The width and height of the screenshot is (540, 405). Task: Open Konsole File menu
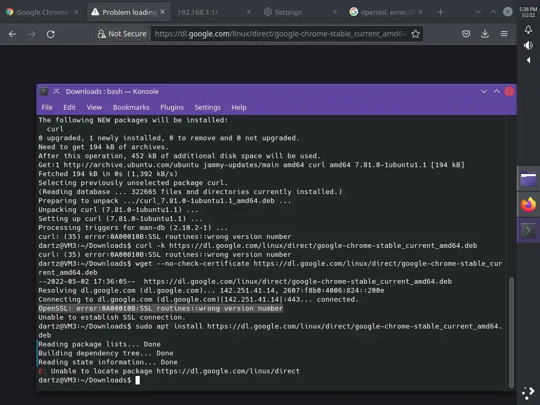pos(47,108)
